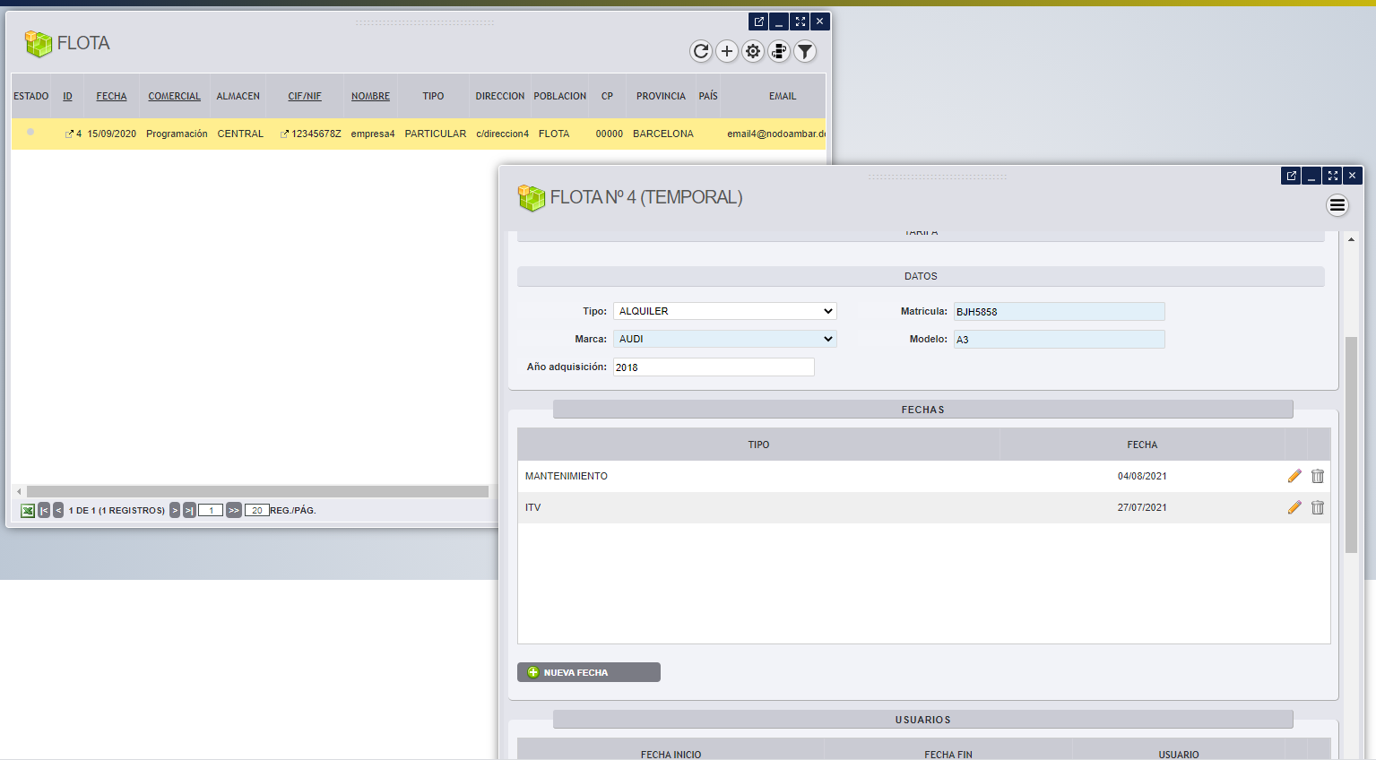Screen dimensions: 1376x760
Task: Edit the ITV date row
Action: 1294,507
